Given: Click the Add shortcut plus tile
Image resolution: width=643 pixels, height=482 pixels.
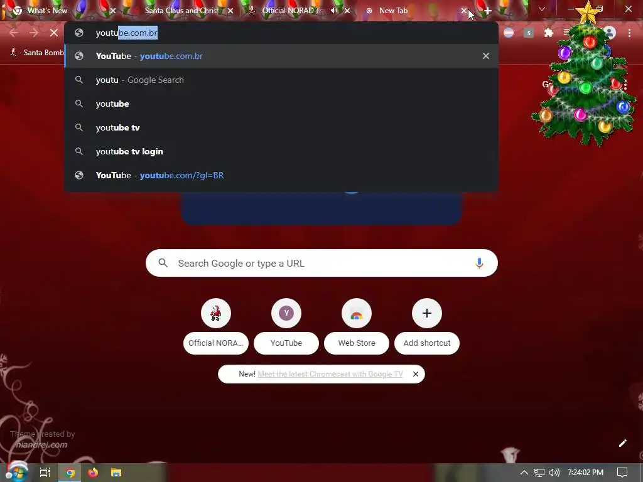Looking at the screenshot, I should (x=427, y=326).
